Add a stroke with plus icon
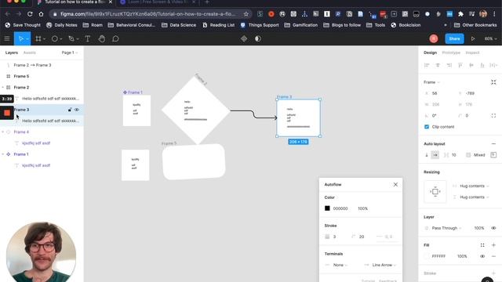 tap(493, 273)
